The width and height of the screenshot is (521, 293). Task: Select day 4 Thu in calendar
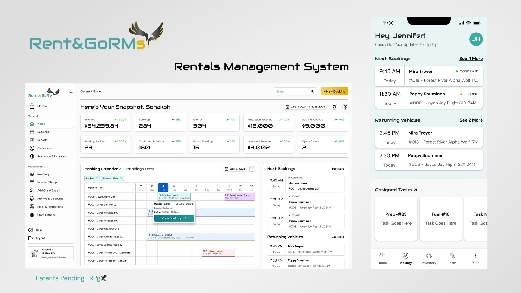(163, 187)
